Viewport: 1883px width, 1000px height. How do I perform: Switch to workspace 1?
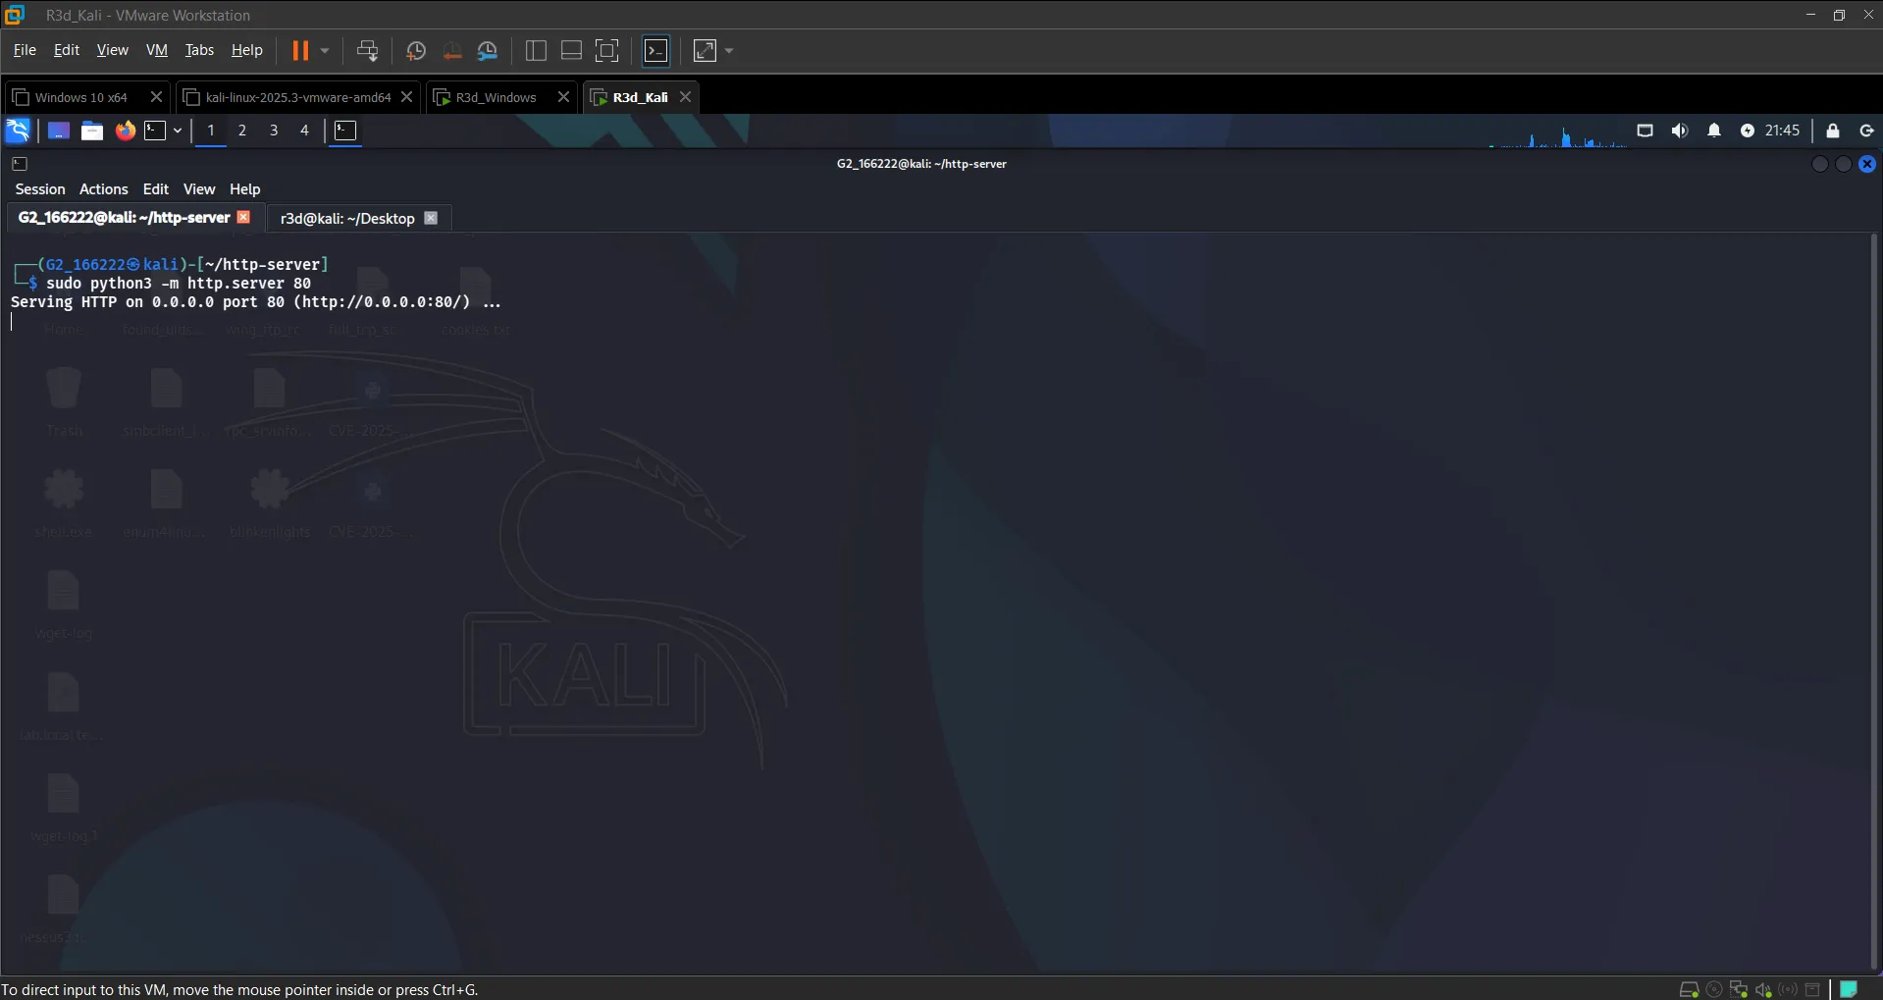[211, 131]
